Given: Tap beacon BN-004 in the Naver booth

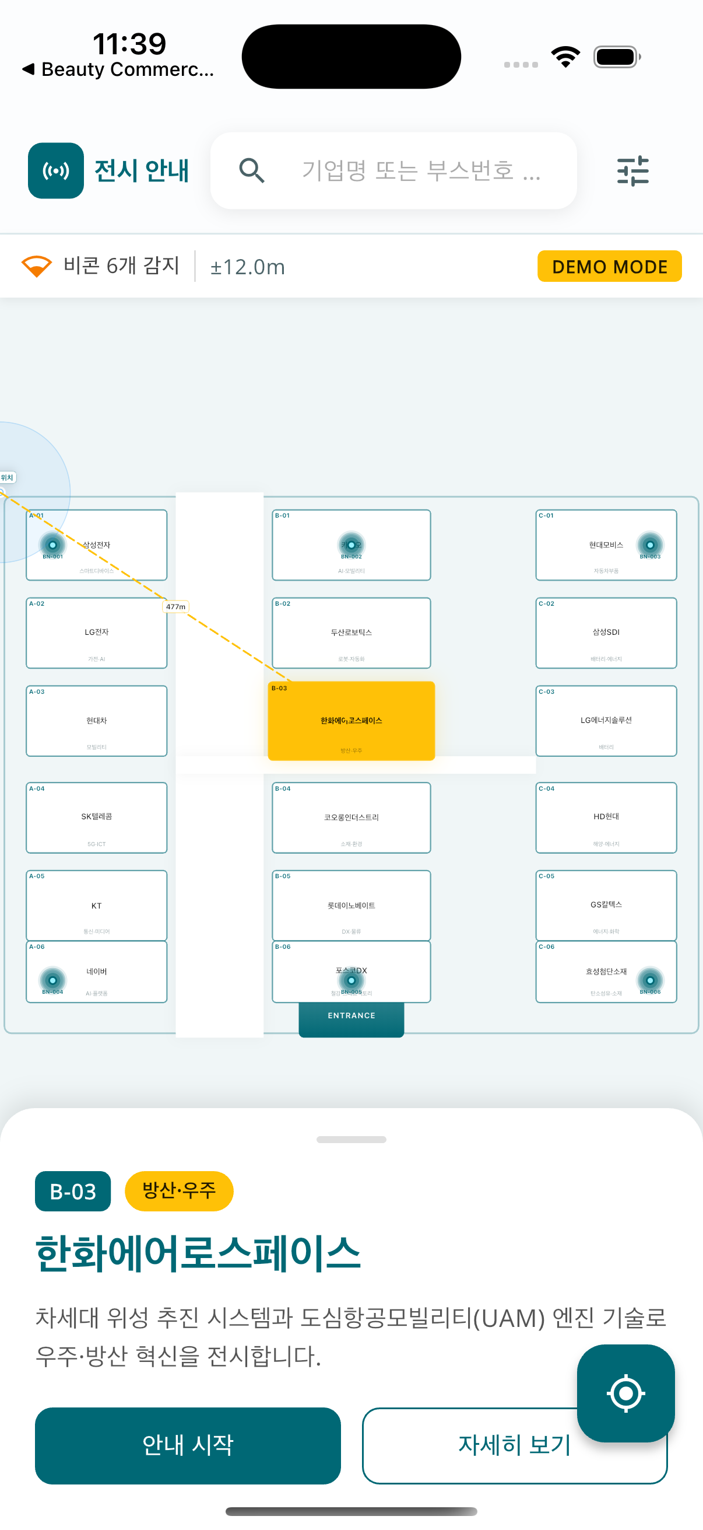Looking at the screenshot, I should click(53, 980).
